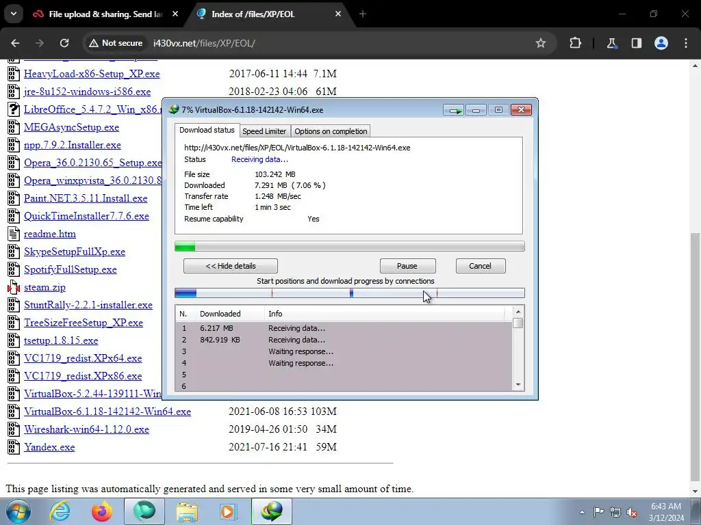This screenshot has height=525, width=701.
Task: Click the browser page vertical scrollbar thumb
Action: coord(695,357)
